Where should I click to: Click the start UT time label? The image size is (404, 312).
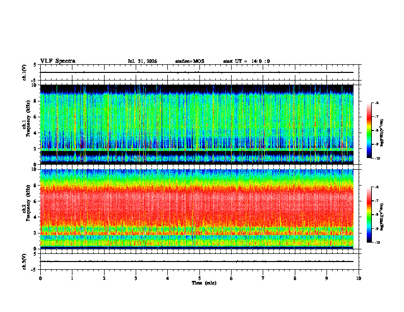(x=246, y=61)
